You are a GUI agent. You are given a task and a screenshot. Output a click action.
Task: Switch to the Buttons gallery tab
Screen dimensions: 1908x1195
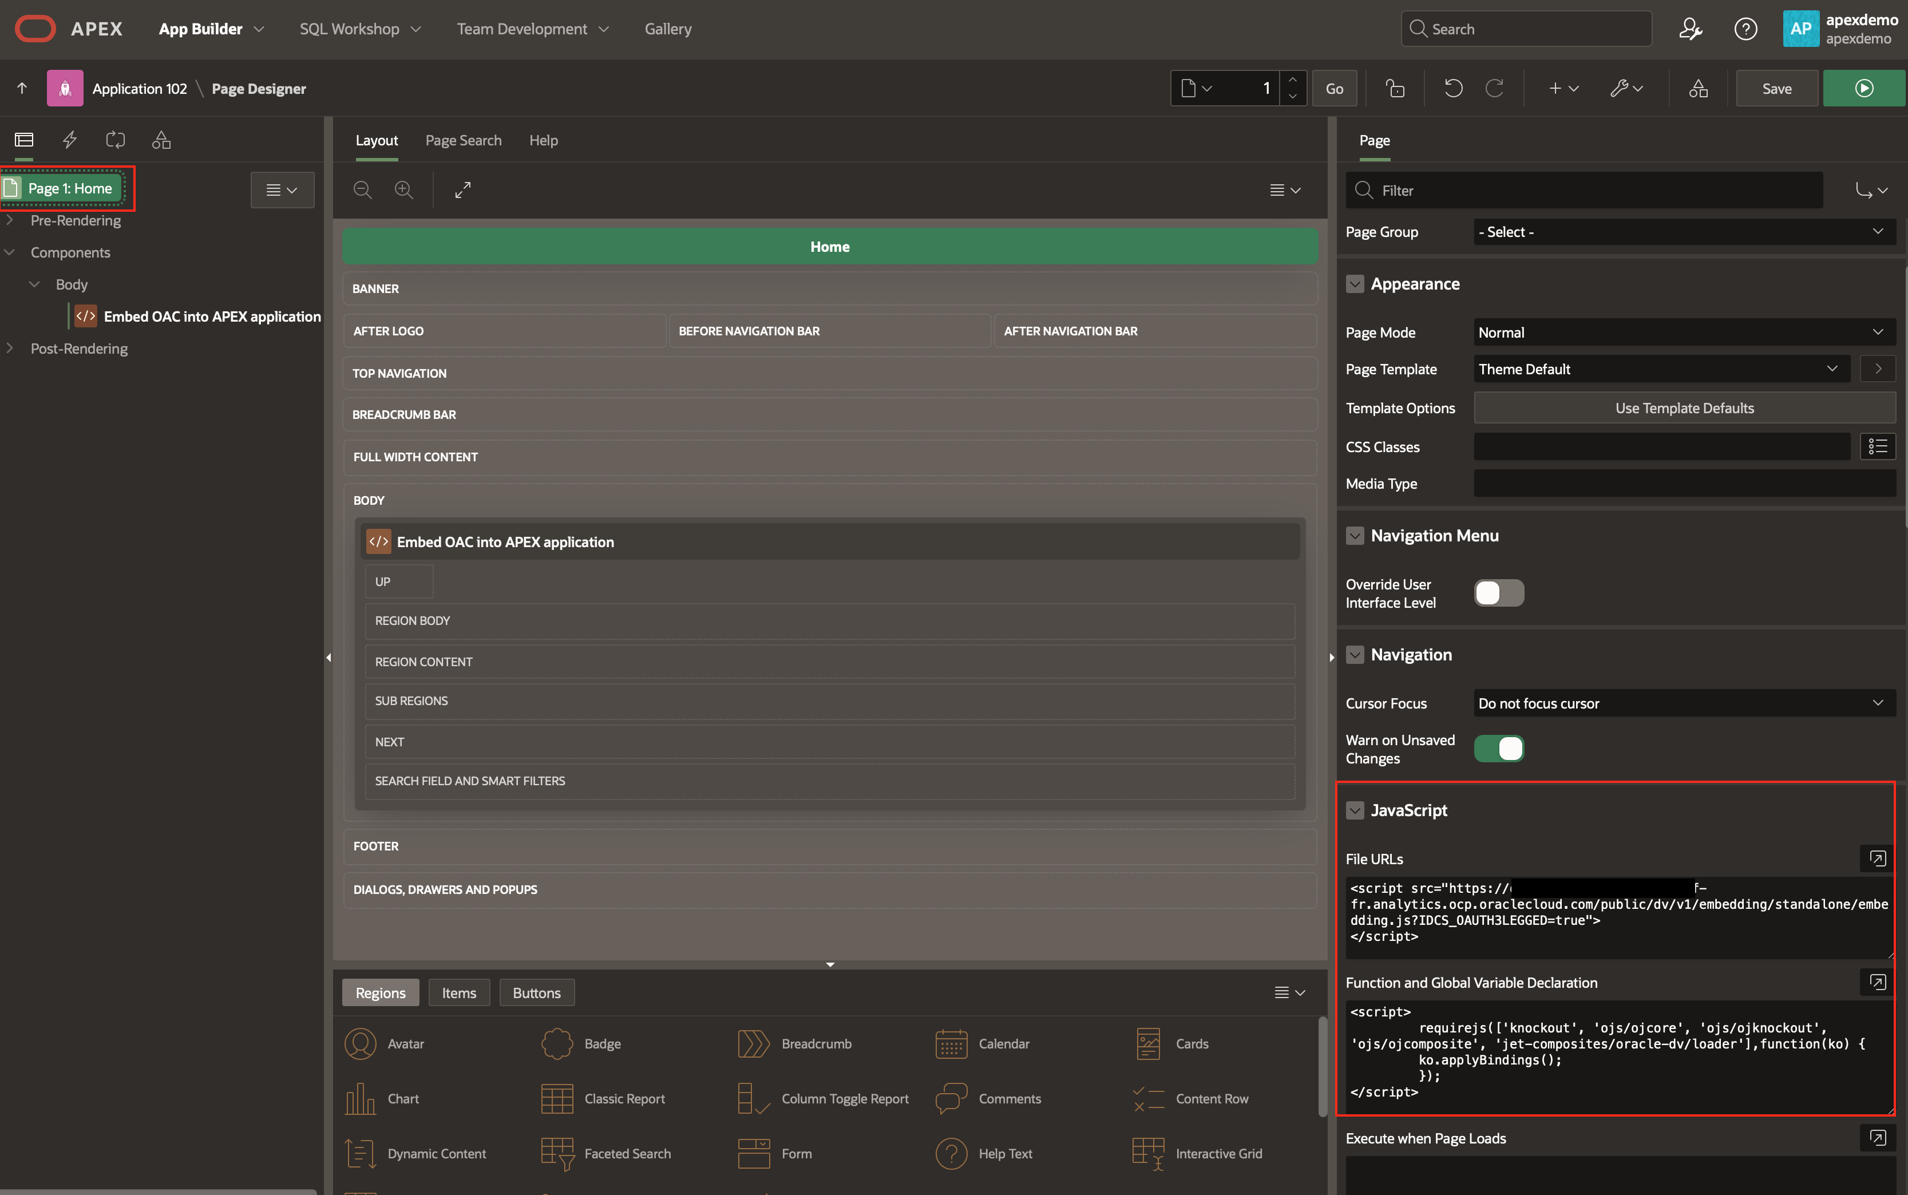536,992
